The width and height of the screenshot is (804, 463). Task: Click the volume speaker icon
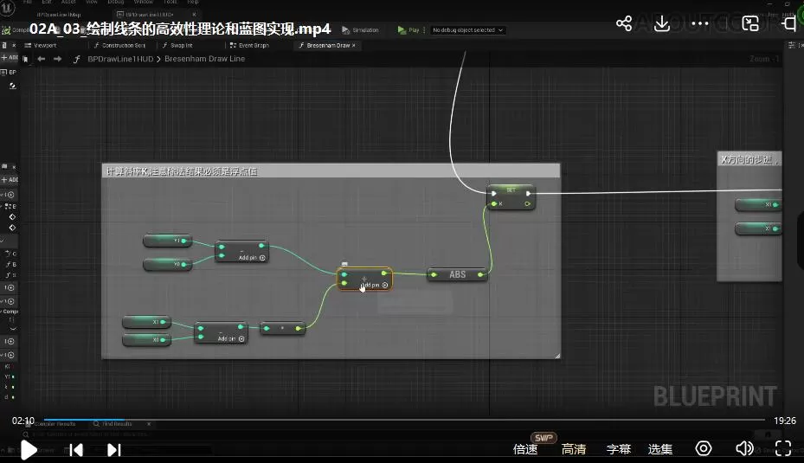pyautogui.click(x=743, y=448)
